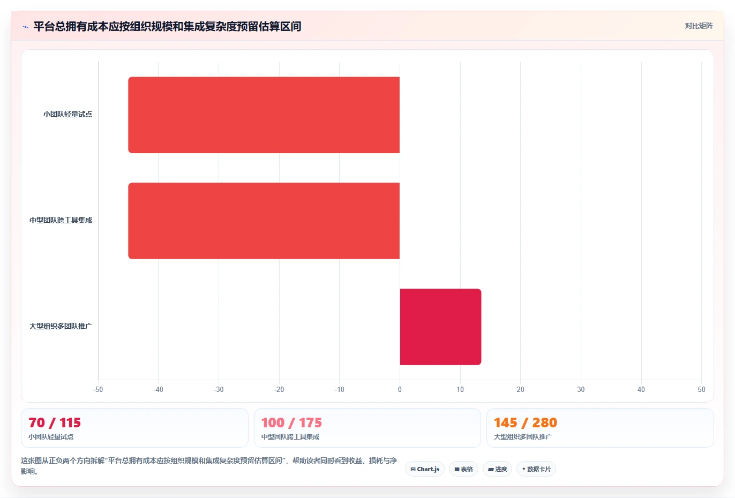Select the Chart.js tag chip
The image size is (735, 498).
coord(425,469)
